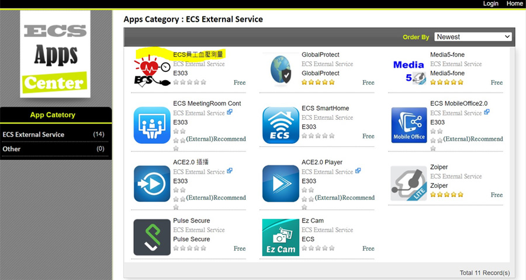Select the Other category in sidebar
526x280 pixels.
12,149
